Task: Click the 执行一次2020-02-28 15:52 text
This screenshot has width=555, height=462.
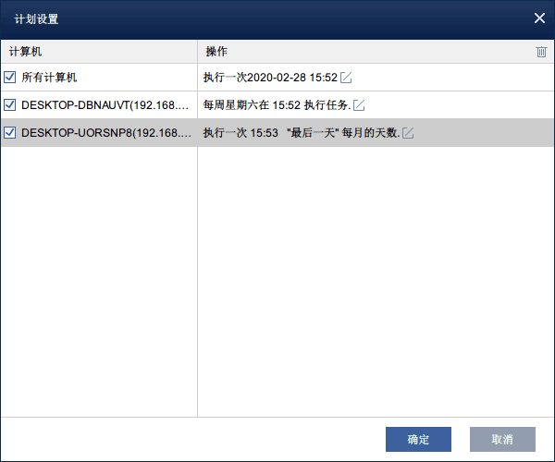Action: 270,78
